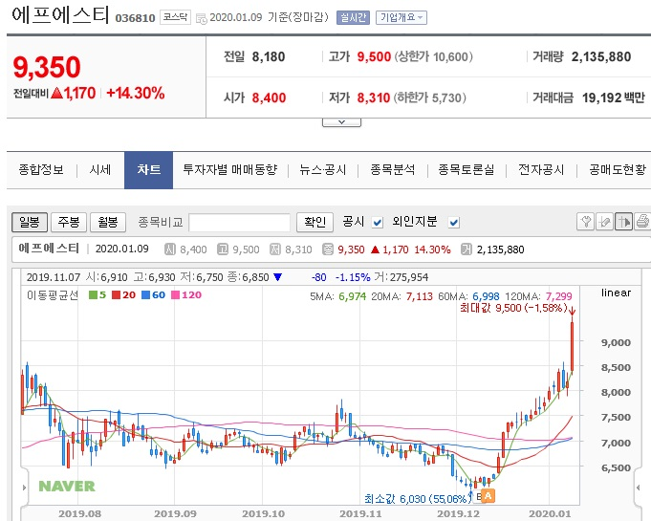Click the B disclosure marker on chart
651x521 pixels.
(479, 496)
